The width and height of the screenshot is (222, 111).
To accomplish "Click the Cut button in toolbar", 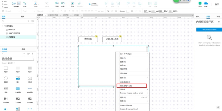I will point(4,2).
